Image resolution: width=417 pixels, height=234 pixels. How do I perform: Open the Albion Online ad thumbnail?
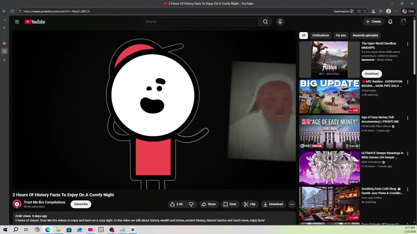[329, 59]
